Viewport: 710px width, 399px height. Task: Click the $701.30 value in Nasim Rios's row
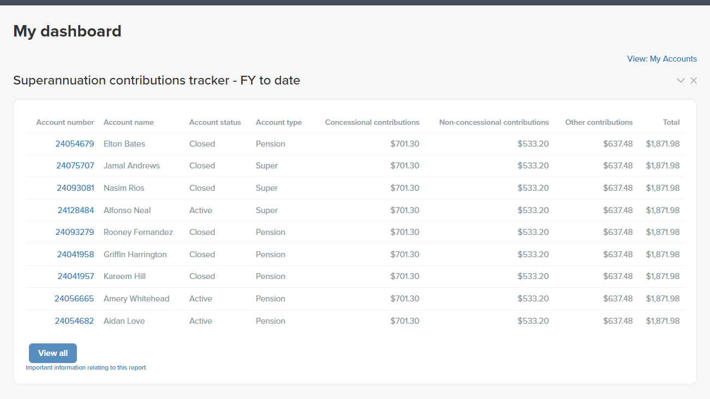pos(405,188)
